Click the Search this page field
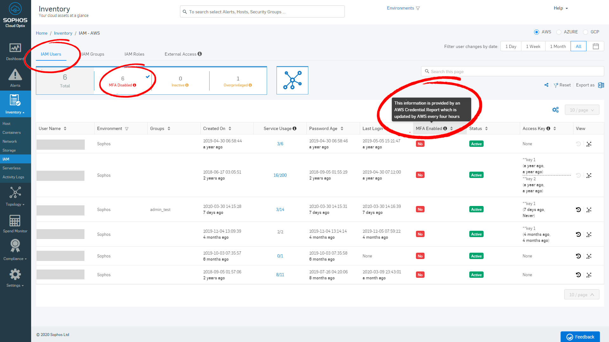This screenshot has width=609, height=342. tap(512, 72)
